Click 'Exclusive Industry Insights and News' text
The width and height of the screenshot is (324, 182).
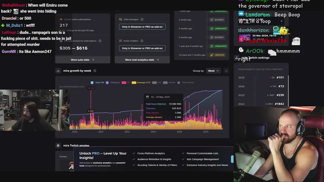[207, 165]
